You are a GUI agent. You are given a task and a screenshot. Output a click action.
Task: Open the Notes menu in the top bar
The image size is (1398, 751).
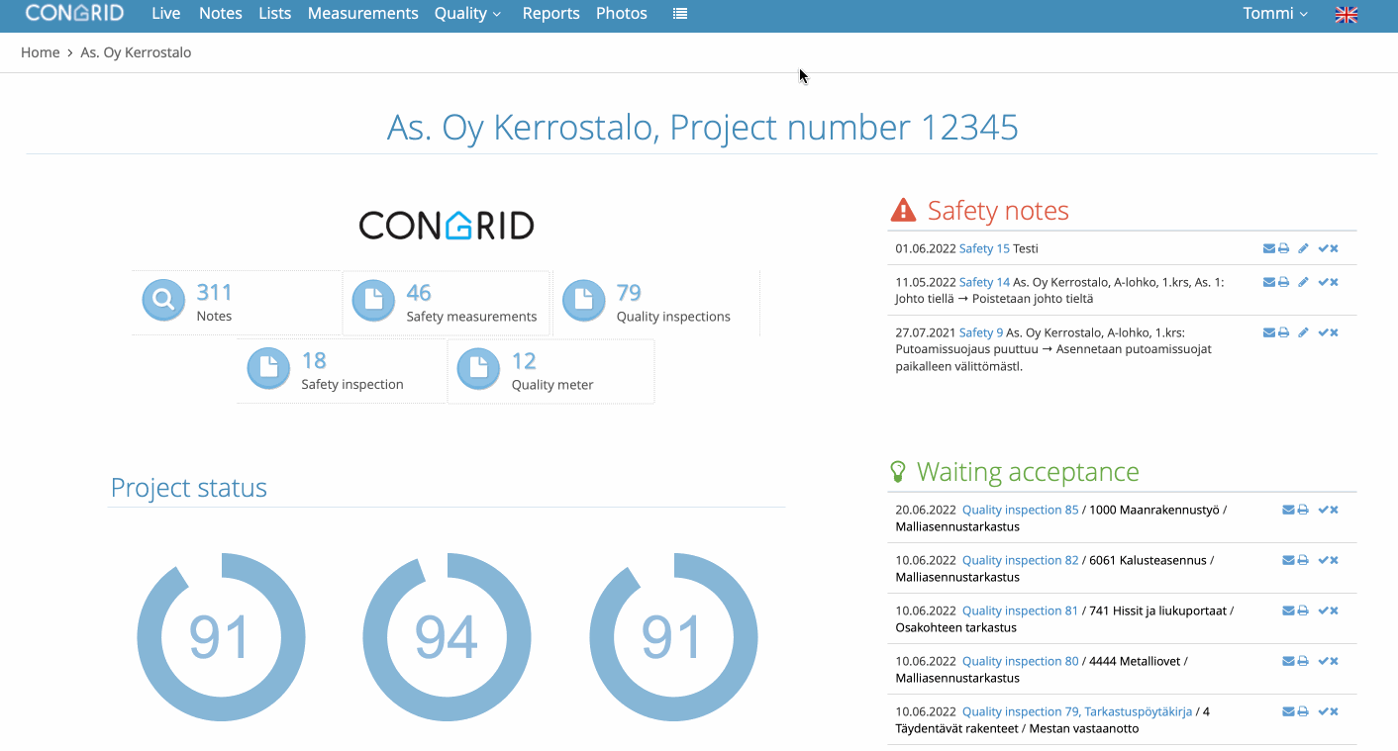(221, 14)
